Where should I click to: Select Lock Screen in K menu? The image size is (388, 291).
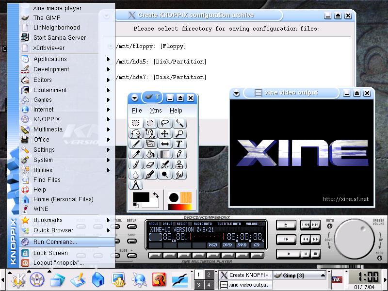(67, 253)
